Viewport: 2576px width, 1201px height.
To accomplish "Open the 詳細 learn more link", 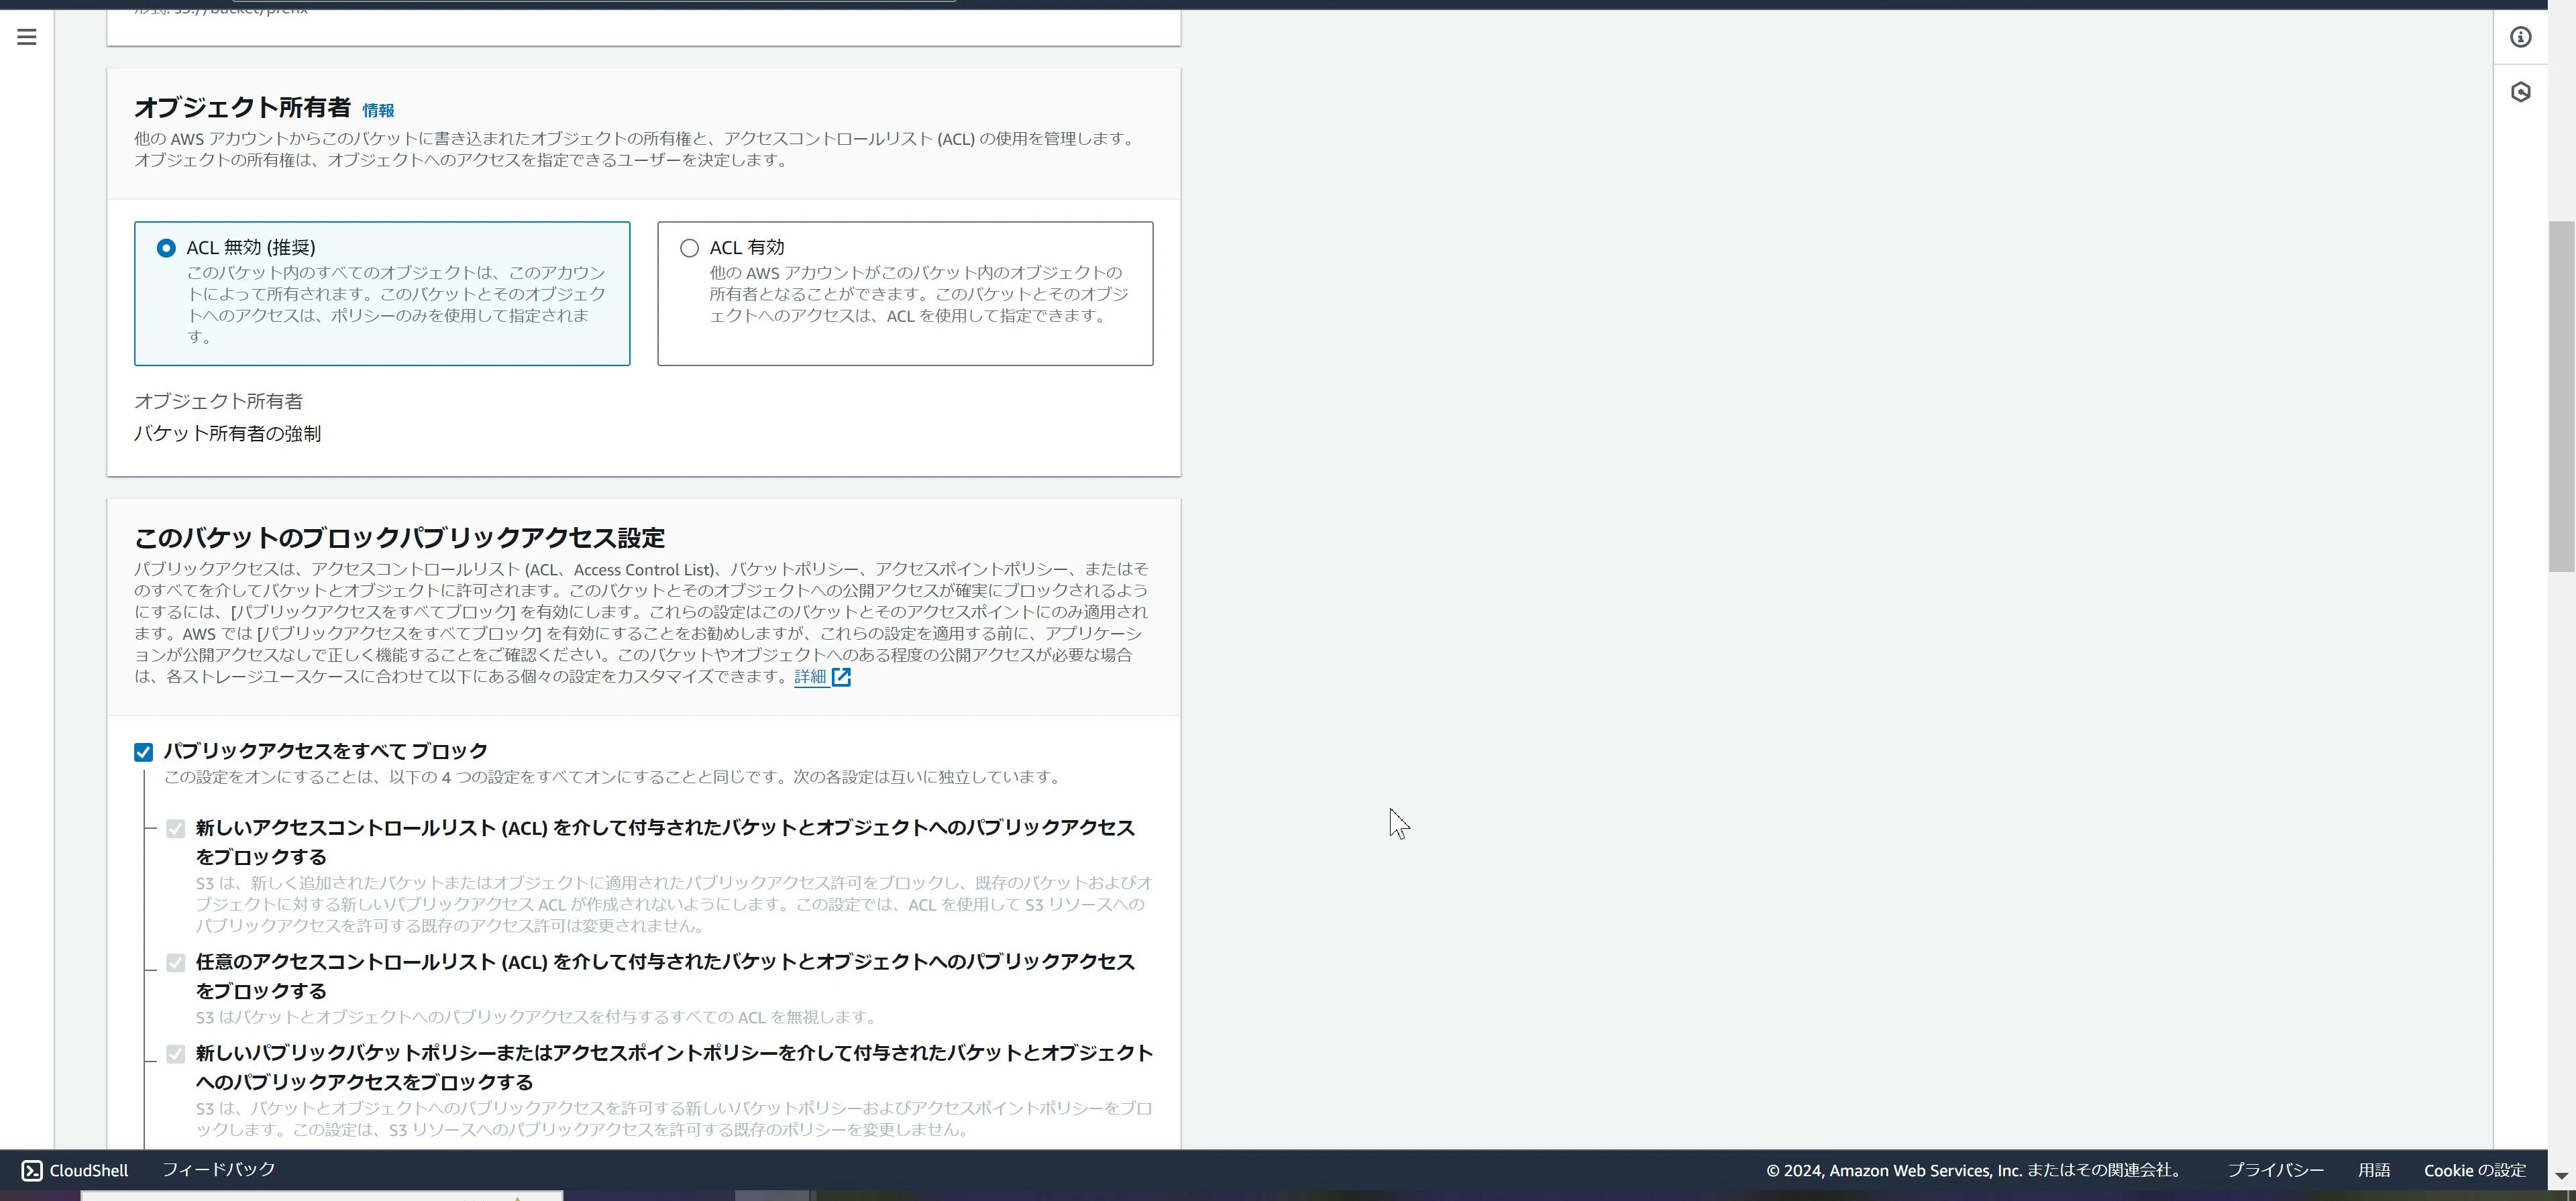I will pyautogui.click(x=810, y=677).
